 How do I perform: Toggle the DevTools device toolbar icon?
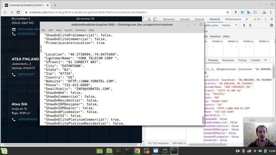click(x=155, y=19)
